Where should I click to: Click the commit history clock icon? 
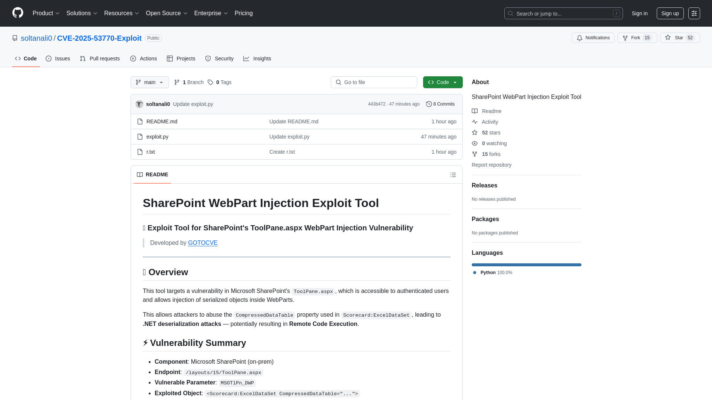coord(429,104)
